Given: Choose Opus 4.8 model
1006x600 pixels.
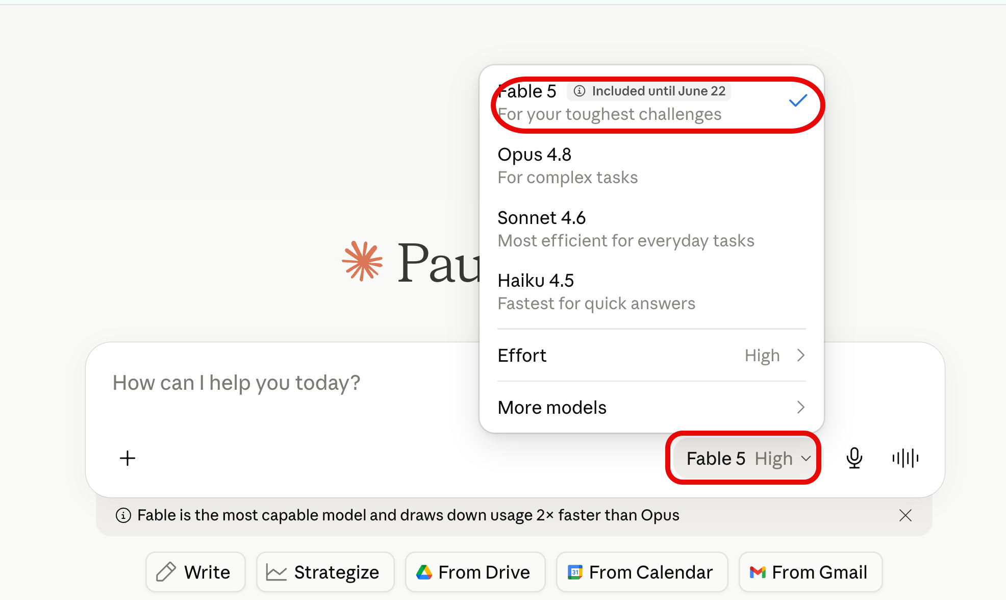Looking at the screenshot, I should [x=652, y=166].
